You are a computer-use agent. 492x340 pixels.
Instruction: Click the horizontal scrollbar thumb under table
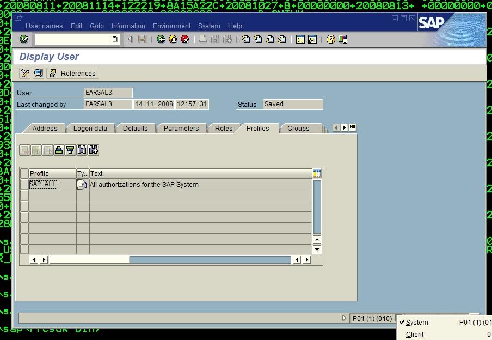coord(89,259)
